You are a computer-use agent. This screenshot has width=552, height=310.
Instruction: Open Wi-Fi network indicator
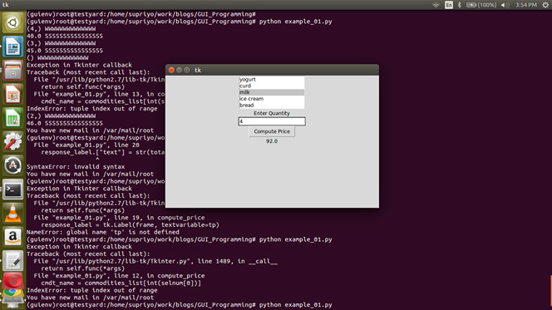[x=436, y=5]
